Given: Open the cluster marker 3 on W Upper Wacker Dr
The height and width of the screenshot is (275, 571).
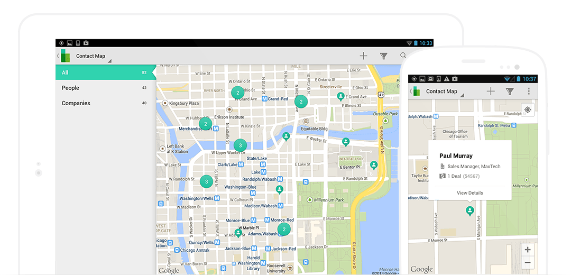Looking at the screenshot, I should point(240,145).
